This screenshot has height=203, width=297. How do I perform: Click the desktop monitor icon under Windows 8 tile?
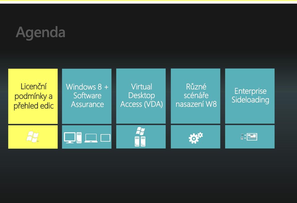coord(70,137)
